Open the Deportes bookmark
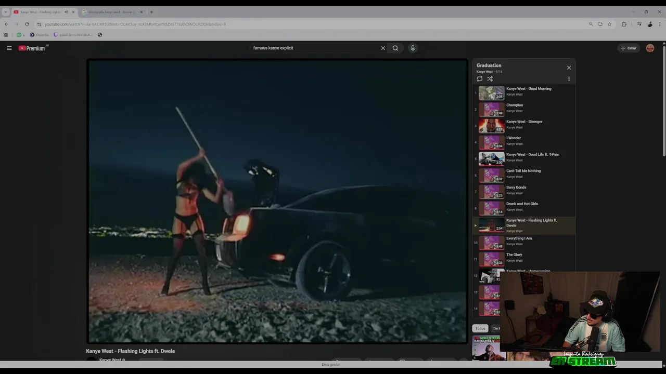 point(39,35)
